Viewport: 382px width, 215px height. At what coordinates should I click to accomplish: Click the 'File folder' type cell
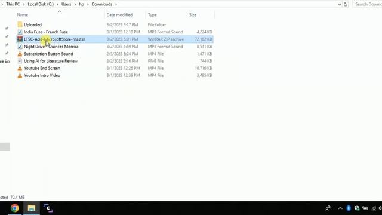pos(157,24)
